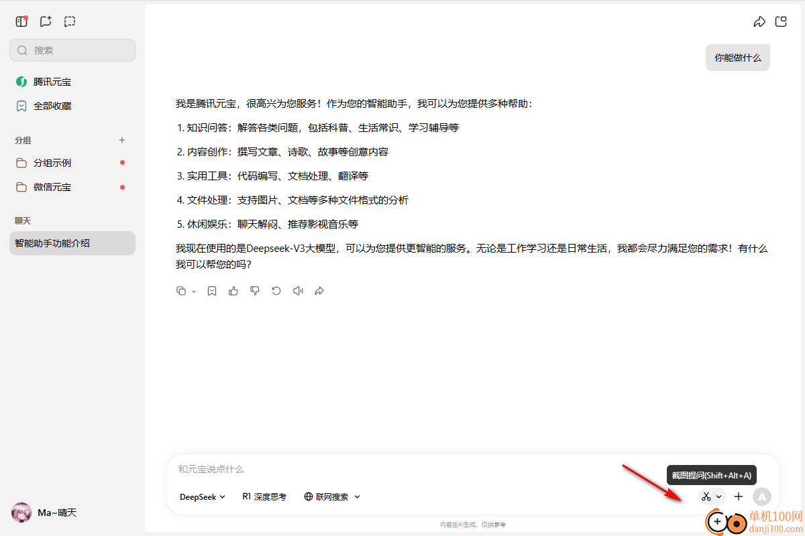The width and height of the screenshot is (805, 536).
Task: Share the reply with the arrow icon under the message
Action: pyautogui.click(x=319, y=291)
